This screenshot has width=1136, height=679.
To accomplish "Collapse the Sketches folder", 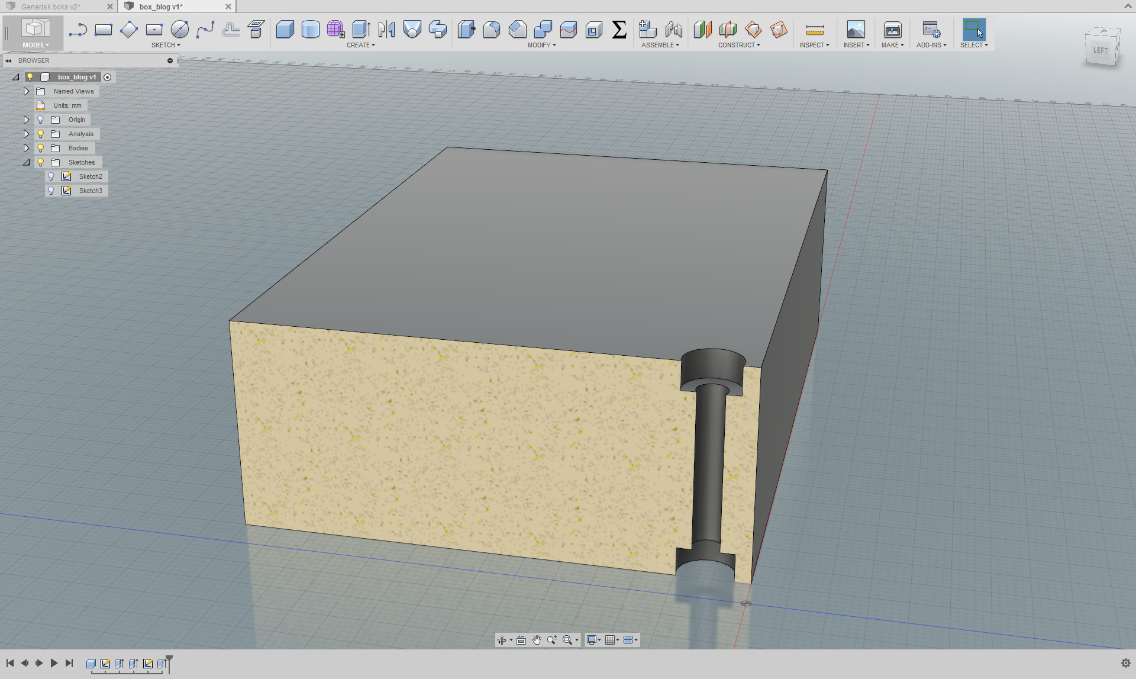I will (x=26, y=162).
